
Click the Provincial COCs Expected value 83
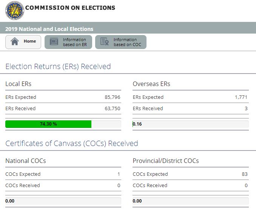click(x=245, y=174)
